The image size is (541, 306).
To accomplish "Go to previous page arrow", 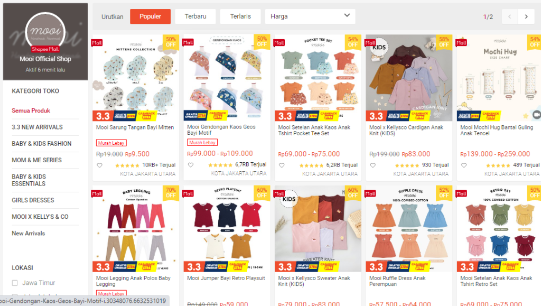I will [x=510, y=16].
